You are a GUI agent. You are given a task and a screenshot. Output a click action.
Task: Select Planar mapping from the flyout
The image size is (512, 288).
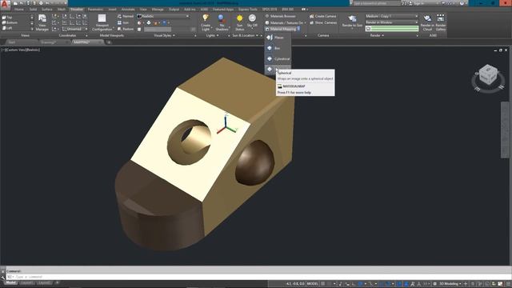pyautogui.click(x=277, y=38)
